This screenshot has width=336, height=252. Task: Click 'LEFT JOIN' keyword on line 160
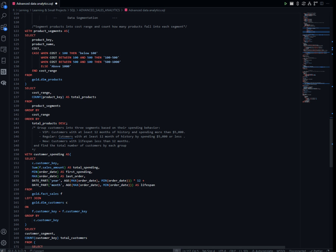click(x=33, y=198)
